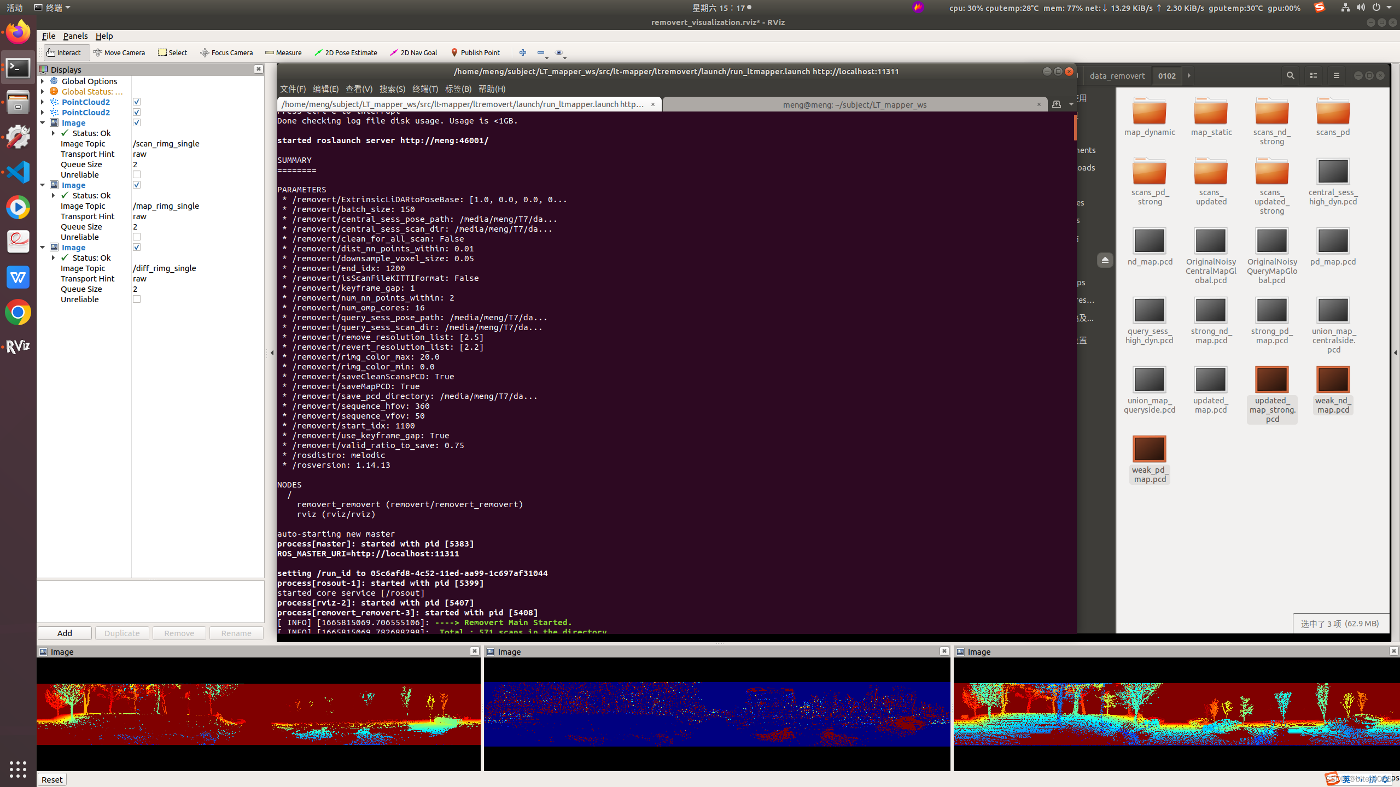Screen dimensions: 1400x787
Task: Activate the 2D Nav Goal tool
Action: pos(413,52)
